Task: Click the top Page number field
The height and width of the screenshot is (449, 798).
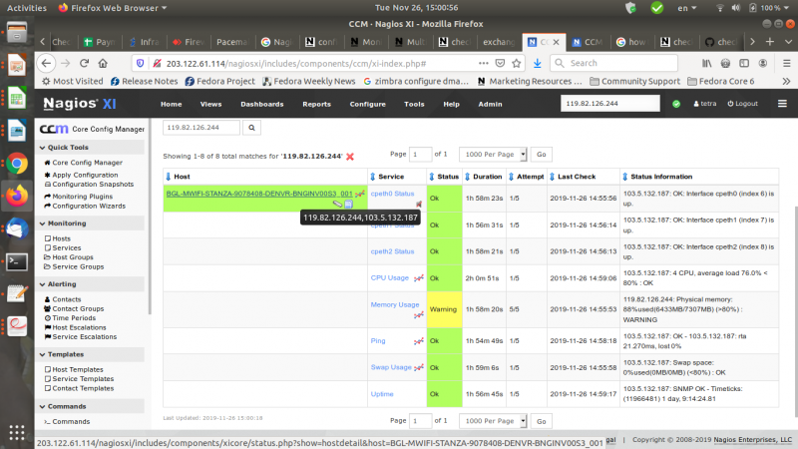Action: 420,155
